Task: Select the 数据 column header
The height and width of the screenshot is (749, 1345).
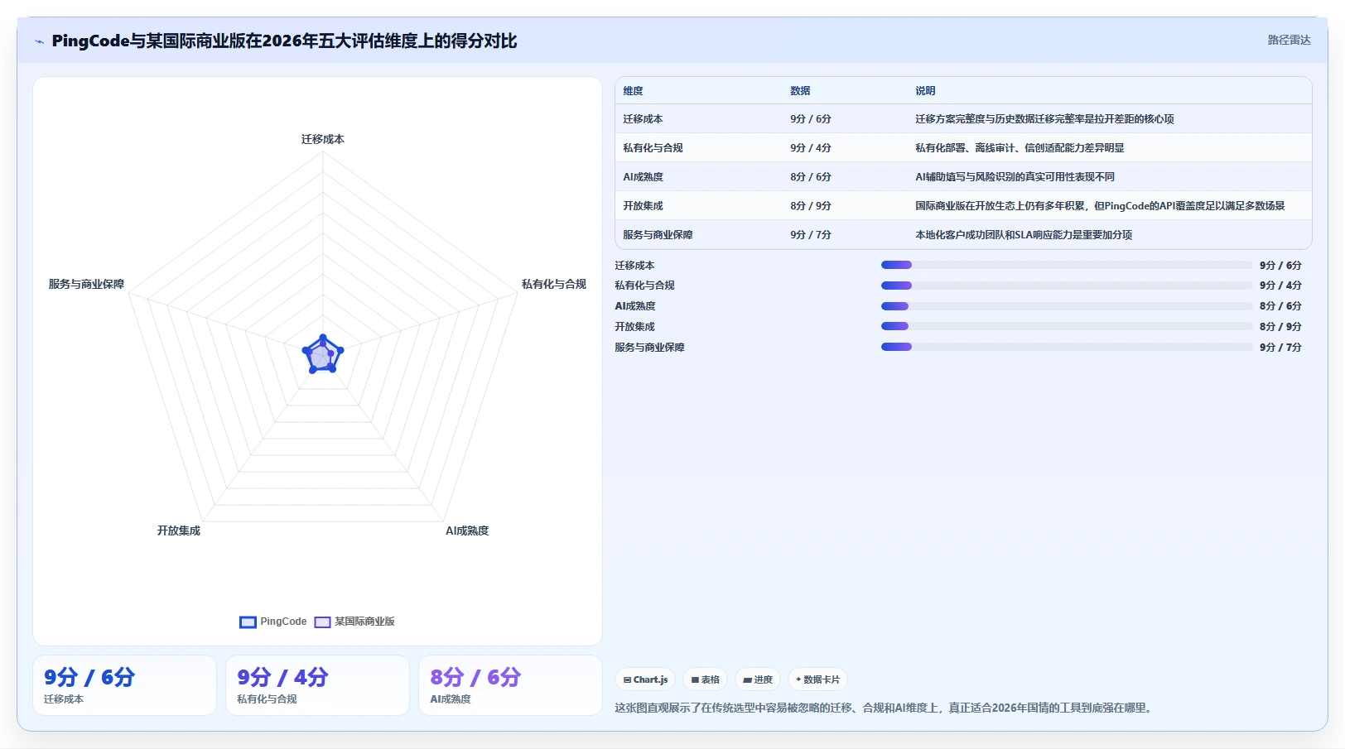Action: tap(800, 91)
